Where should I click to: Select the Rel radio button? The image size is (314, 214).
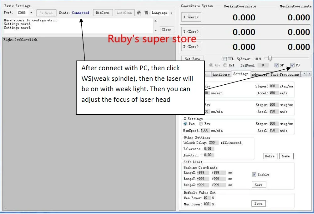pyautogui.click(x=225, y=65)
